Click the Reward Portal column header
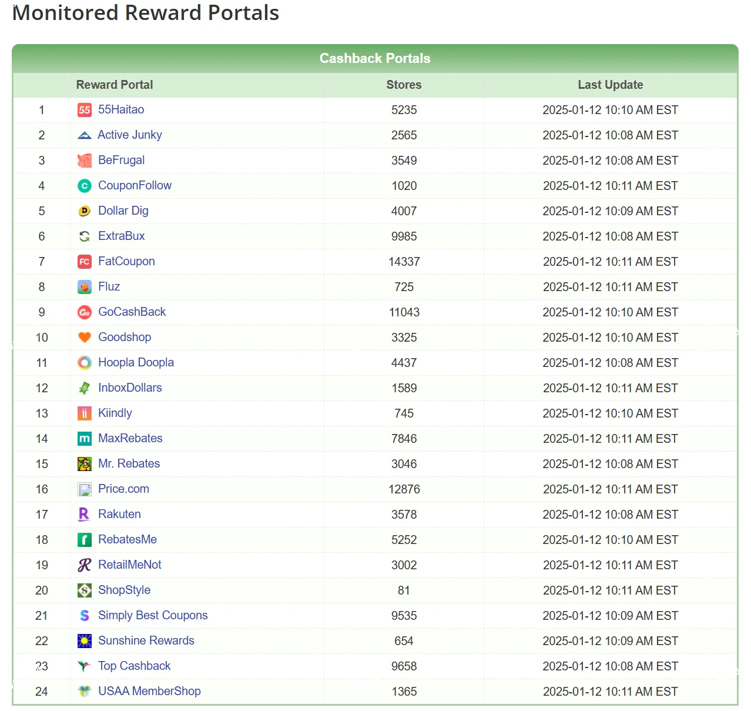The height and width of the screenshot is (711, 751). 115,85
